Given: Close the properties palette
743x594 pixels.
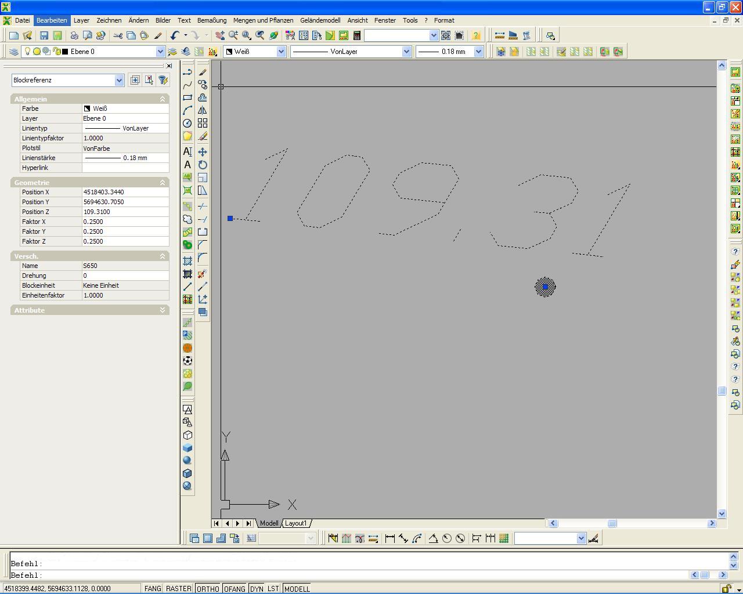Looking at the screenshot, I should [169, 66].
